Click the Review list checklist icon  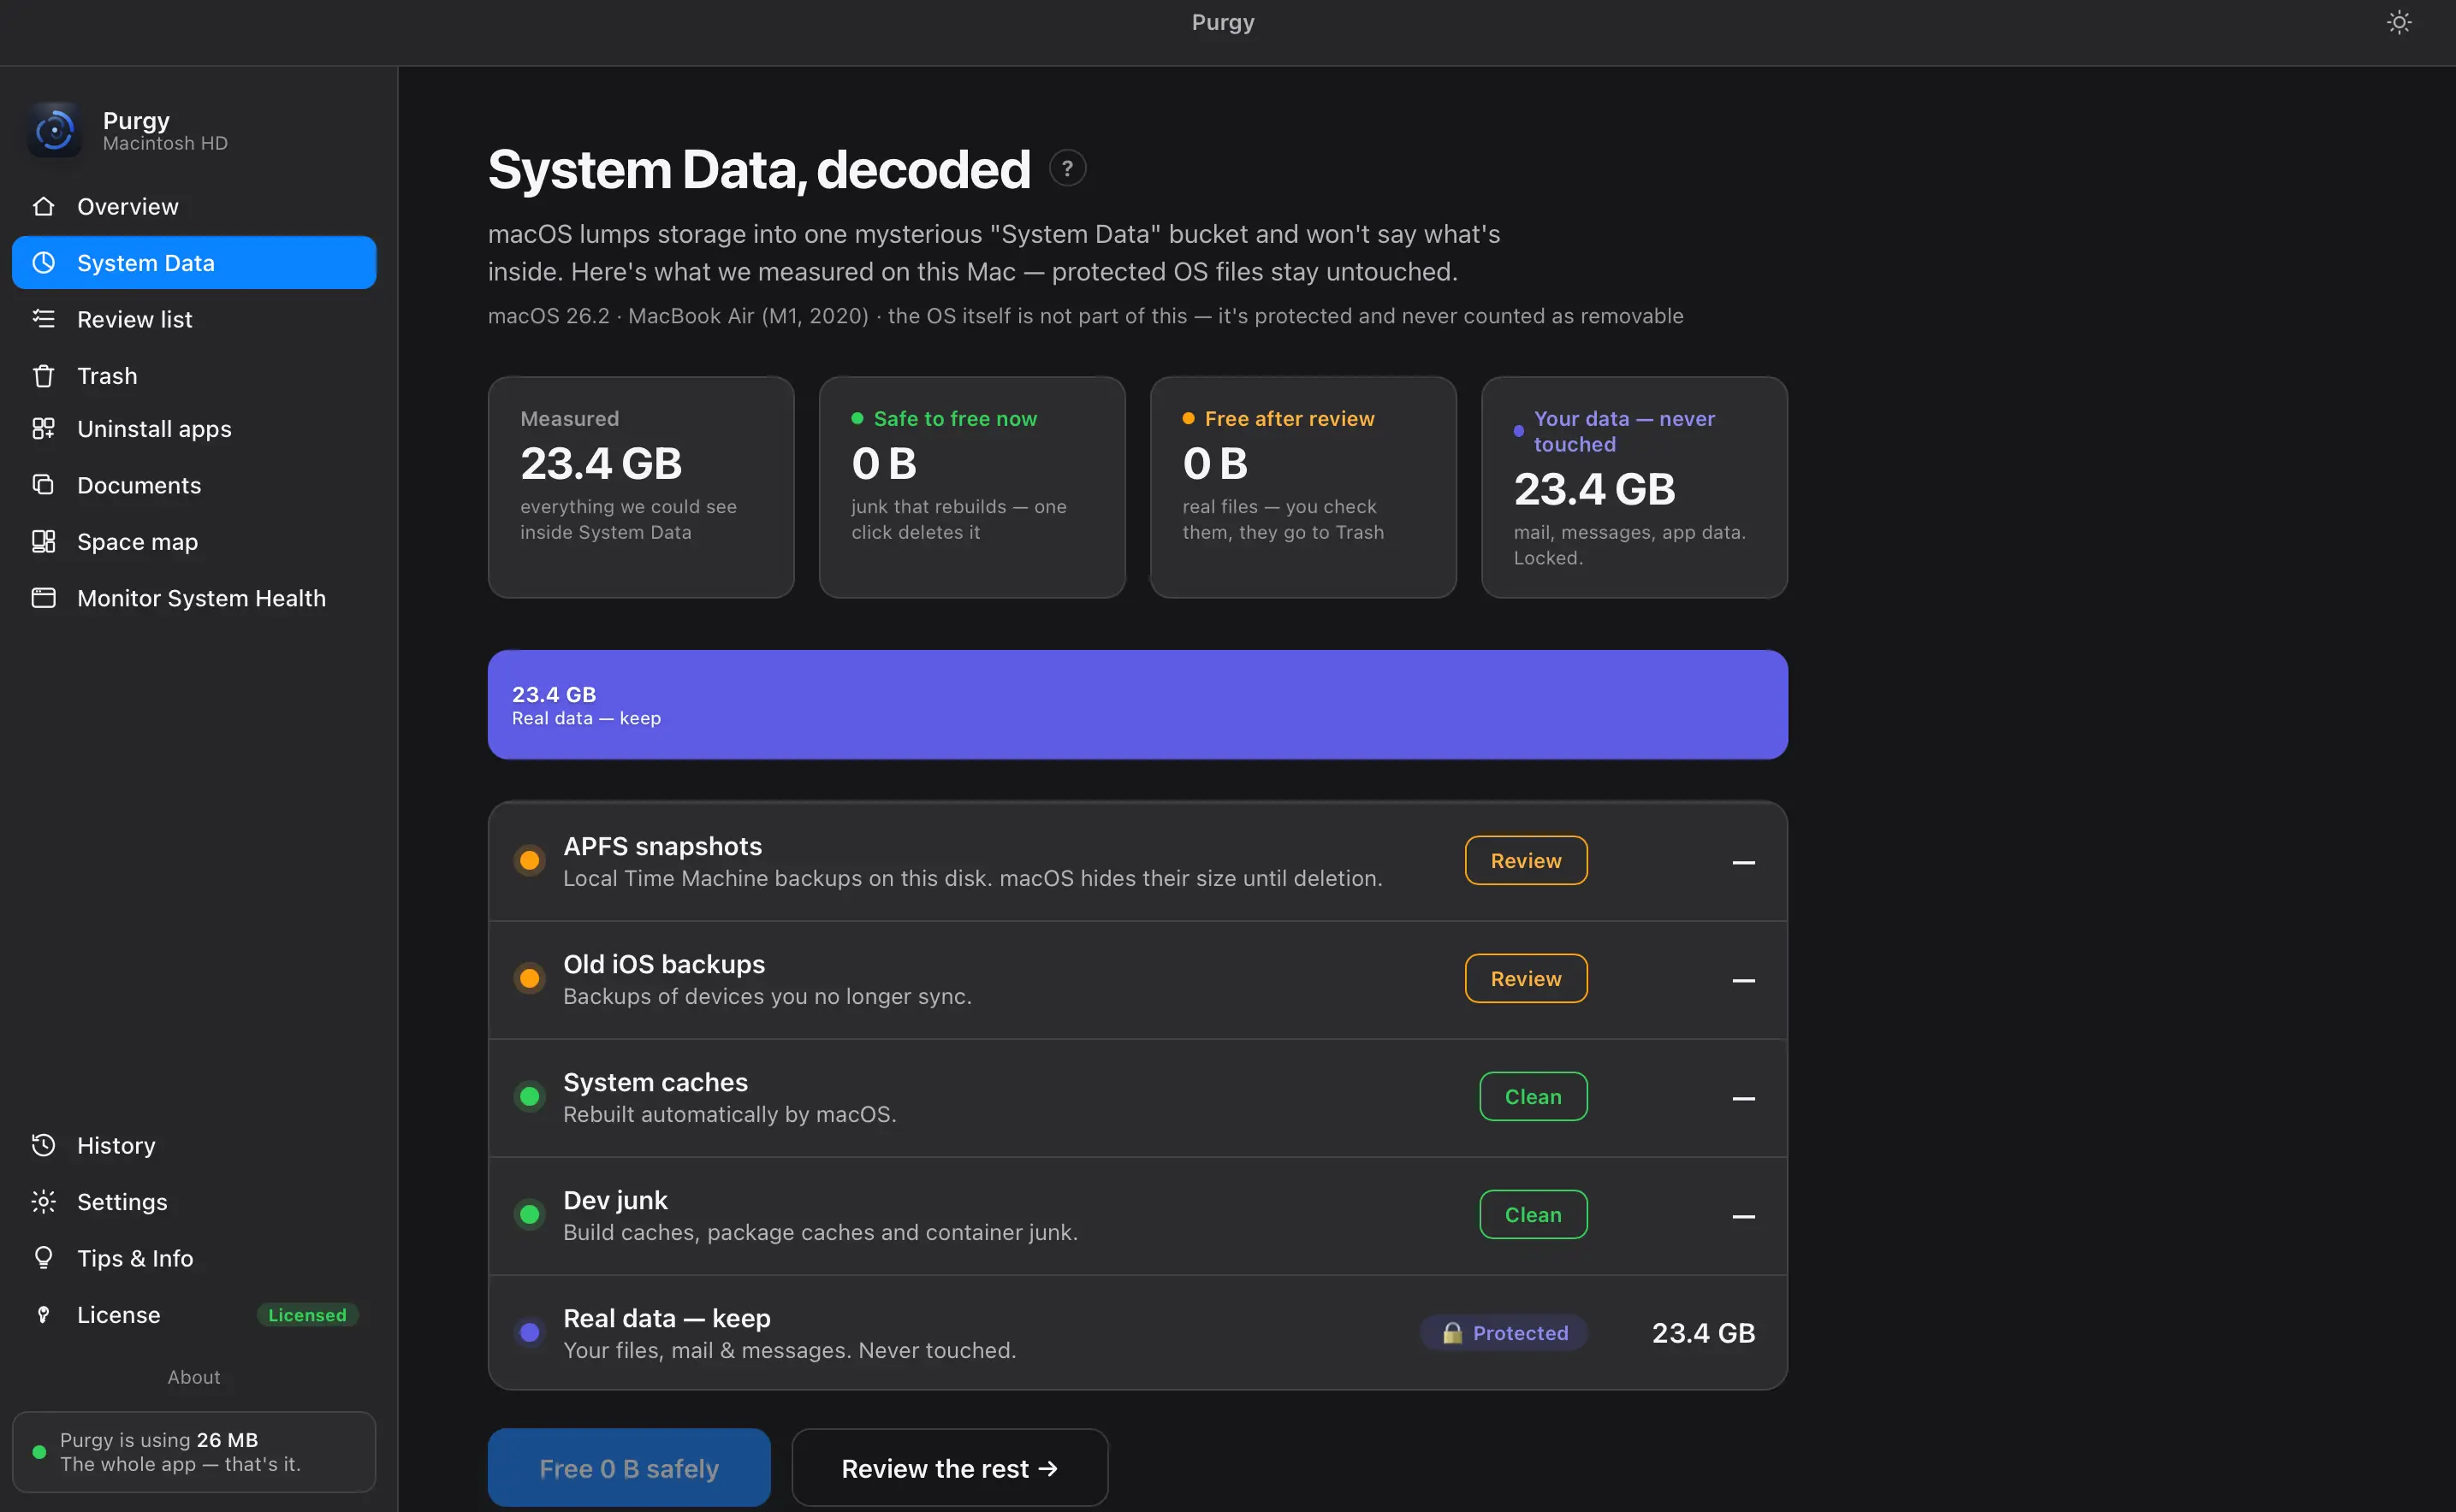coord(43,319)
